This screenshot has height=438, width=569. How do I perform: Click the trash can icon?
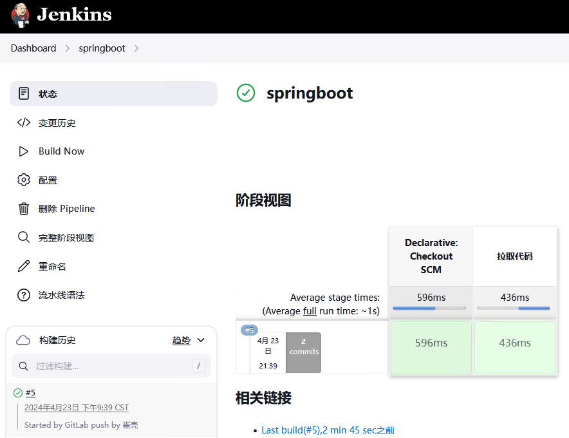(24, 209)
